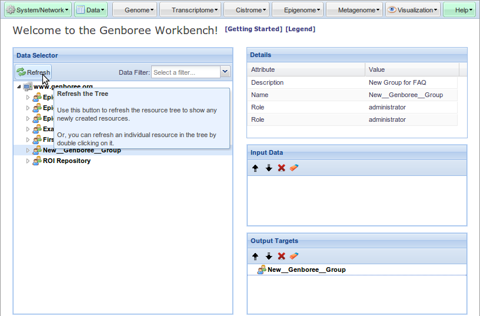Expand the New__Genboree__Group node in tree
The image size is (480, 316).
tap(28, 151)
